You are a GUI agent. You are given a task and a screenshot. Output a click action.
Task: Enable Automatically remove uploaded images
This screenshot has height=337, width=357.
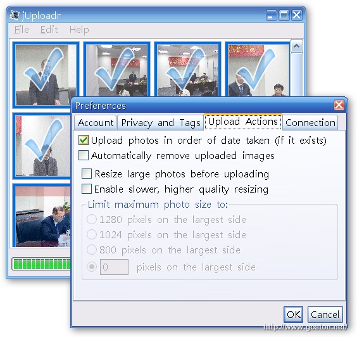pyautogui.click(x=84, y=155)
